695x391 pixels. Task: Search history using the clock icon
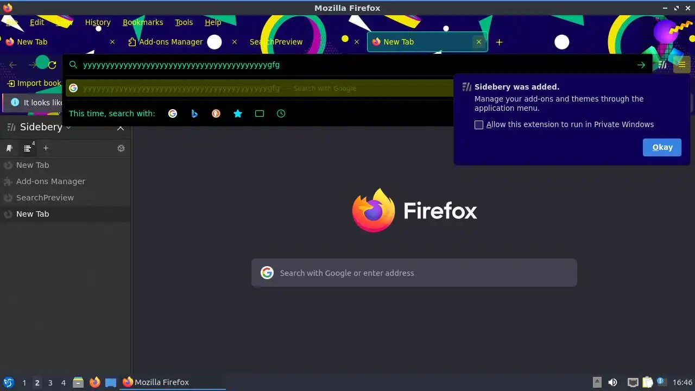(x=281, y=113)
